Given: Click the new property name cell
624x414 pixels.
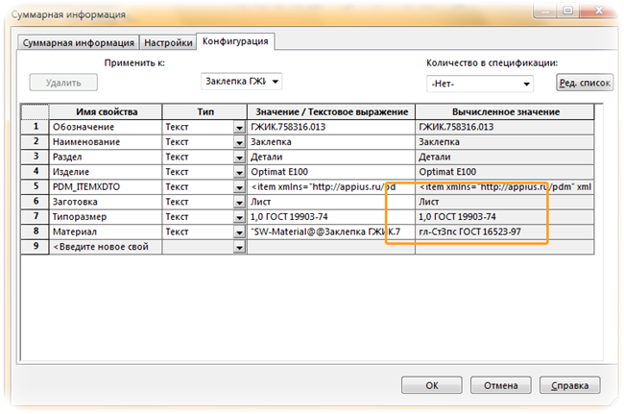Looking at the screenshot, I should click(106, 247).
